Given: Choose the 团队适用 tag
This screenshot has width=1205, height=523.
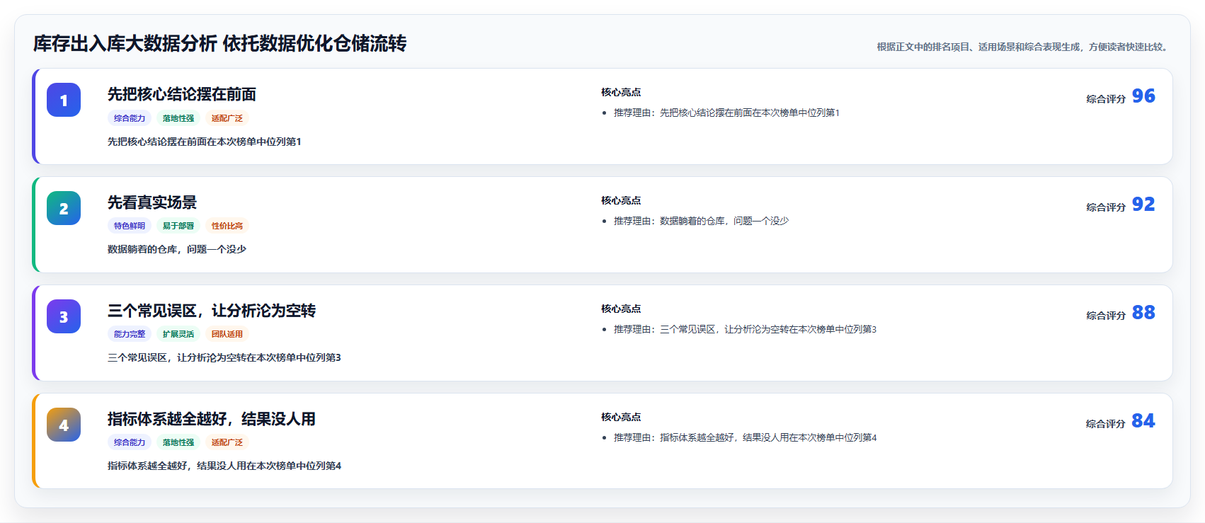Looking at the screenshot, I should (227, 334).
